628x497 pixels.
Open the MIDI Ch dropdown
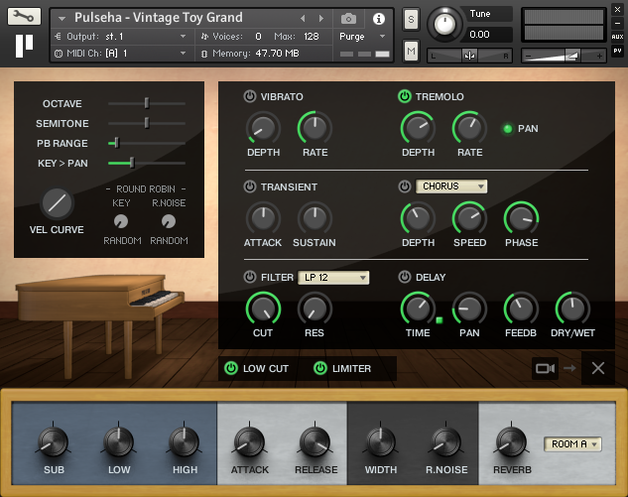pos(121,54)
